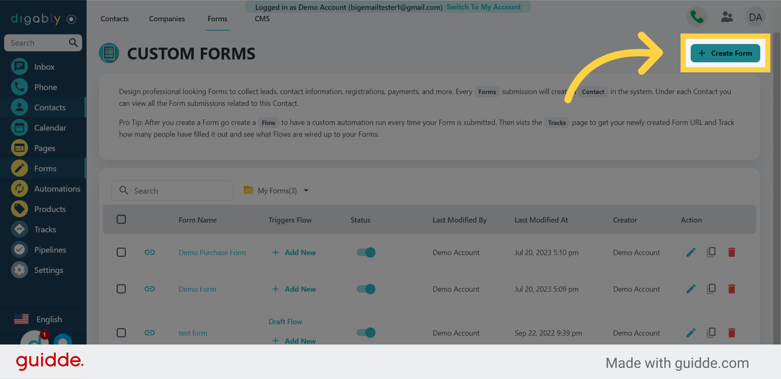Edit Demo Form with pencil icon
Screen dimensions: 781x379
point(691,289)
